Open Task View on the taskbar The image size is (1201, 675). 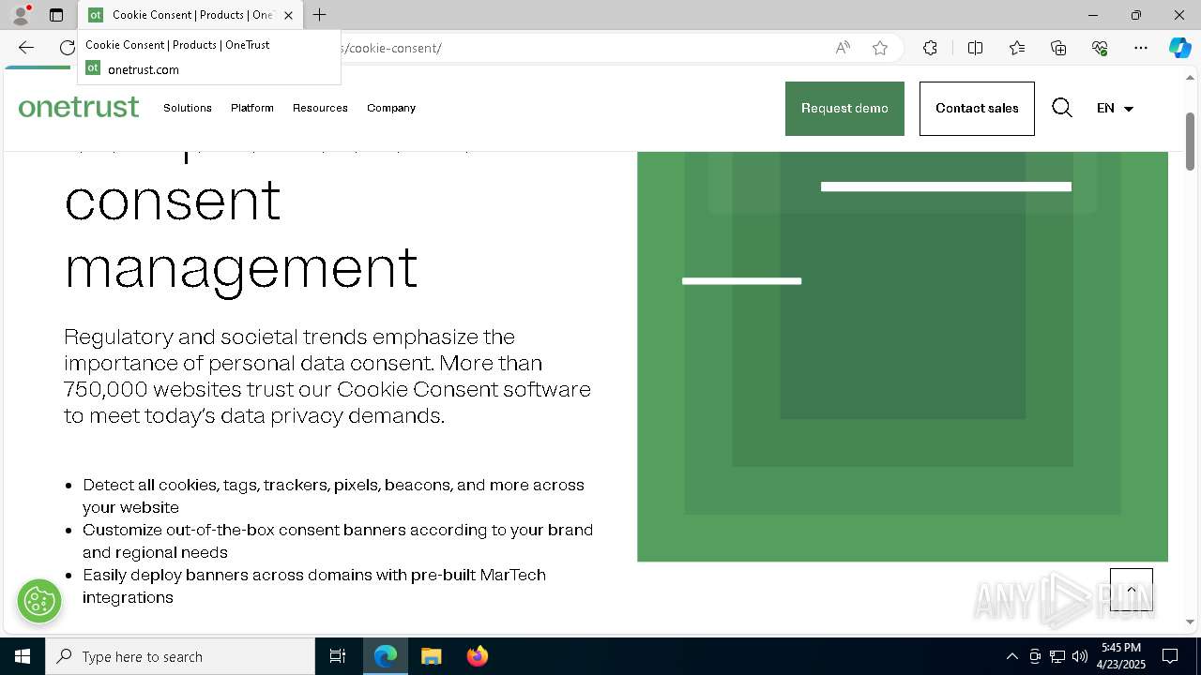pyautogui.click(x=338, y=656)
